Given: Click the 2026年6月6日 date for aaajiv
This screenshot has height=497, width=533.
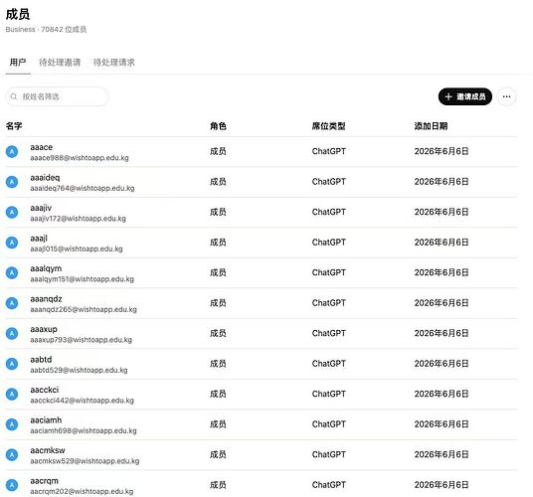Looking at the screenshot, I should (x=442, y=213).
